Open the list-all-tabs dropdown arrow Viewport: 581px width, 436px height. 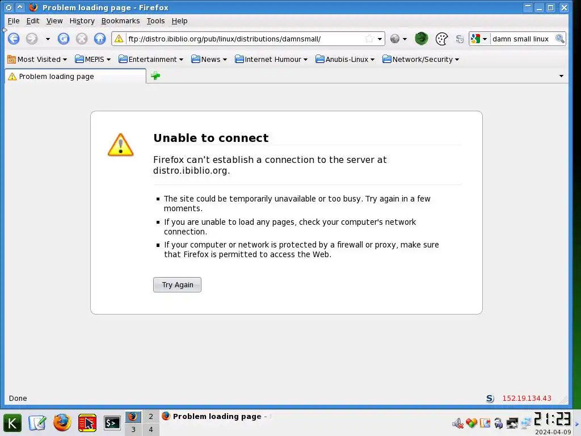coord(561,76)
